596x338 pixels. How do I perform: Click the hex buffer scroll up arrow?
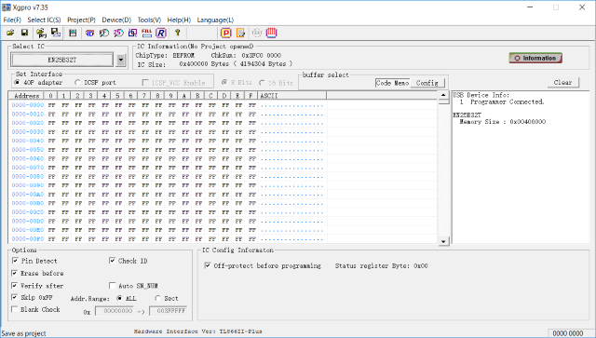click(x=443, y=95)
